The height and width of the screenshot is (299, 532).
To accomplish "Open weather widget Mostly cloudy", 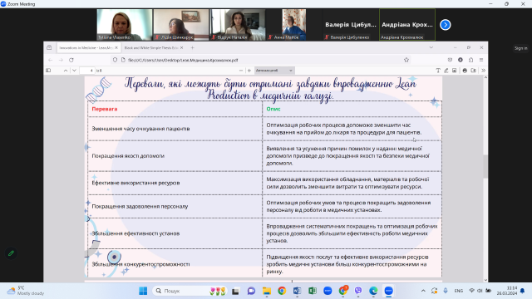I will [26, 291].
